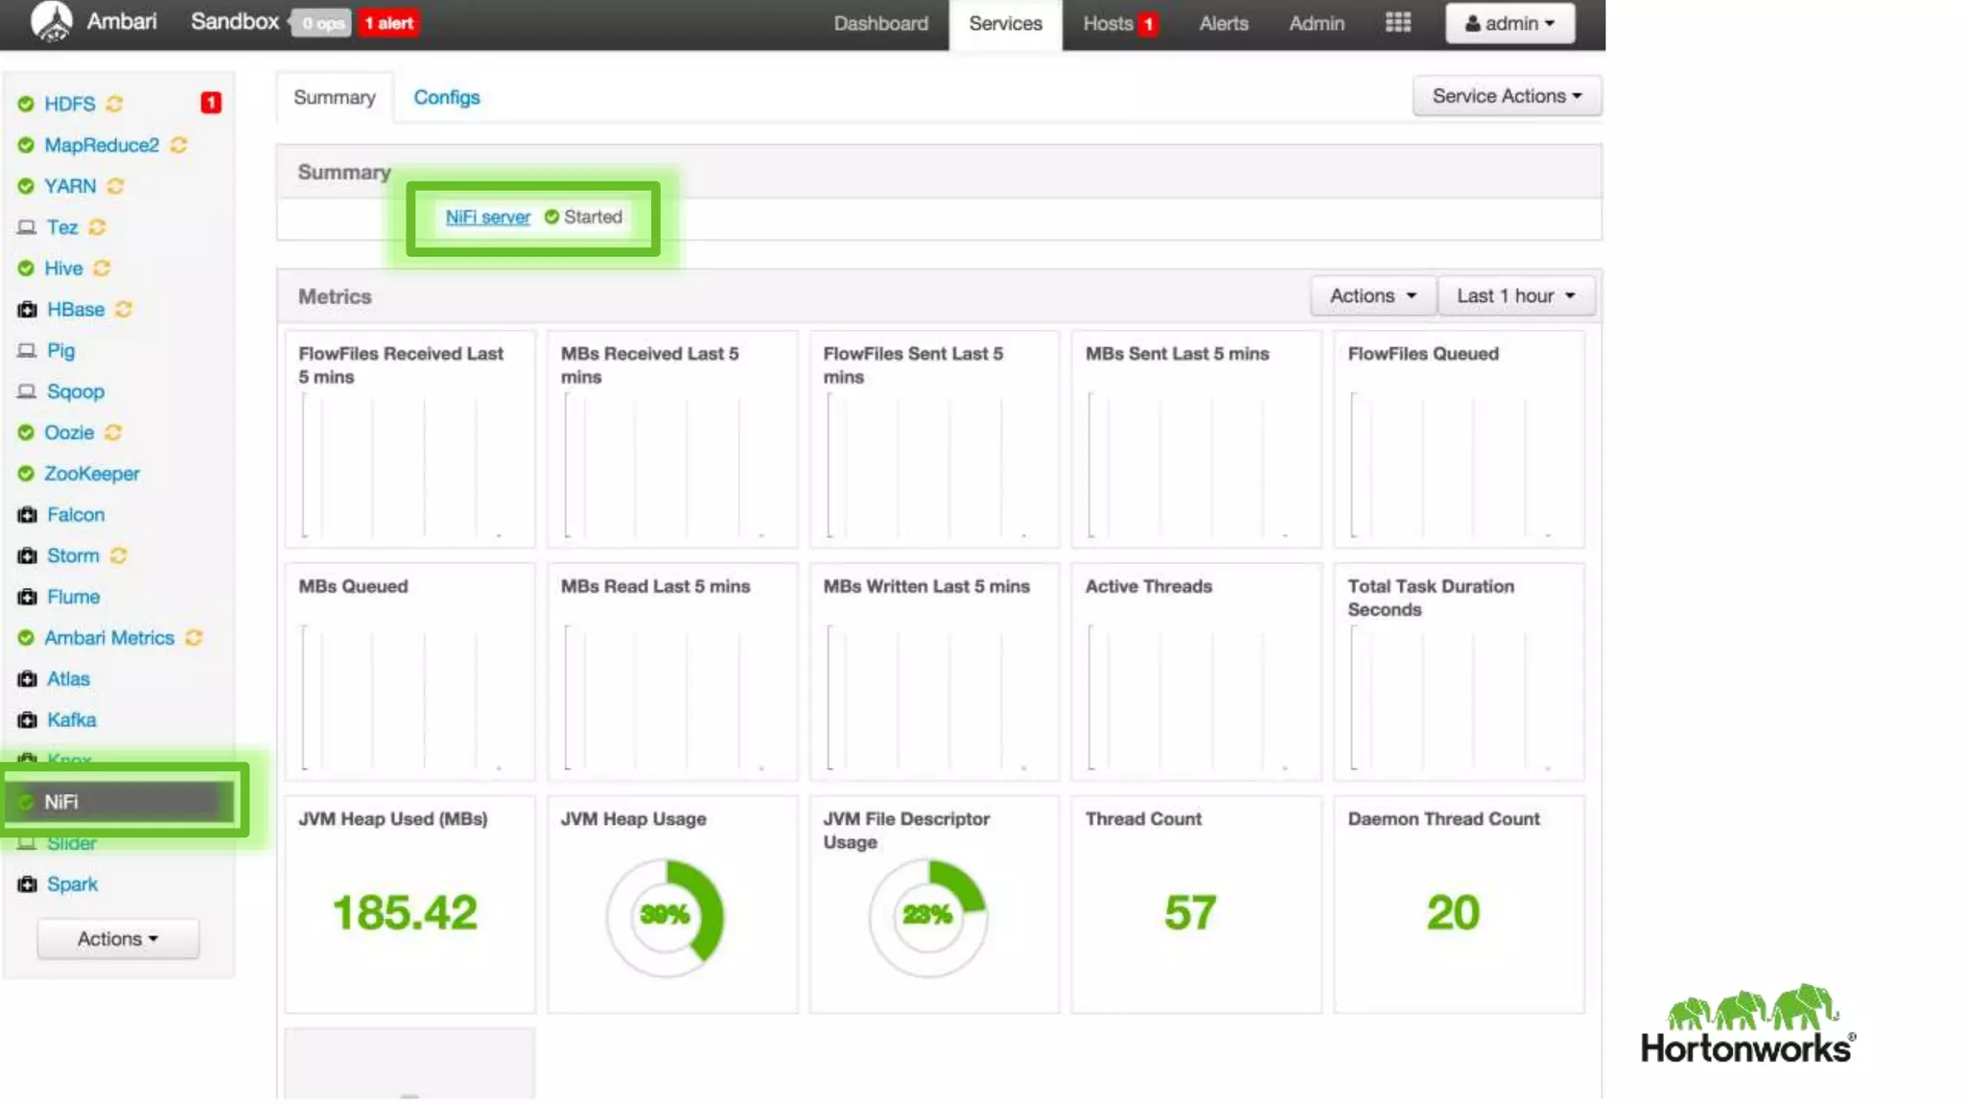Select the NiFi service in sidebar

point(120,802)
